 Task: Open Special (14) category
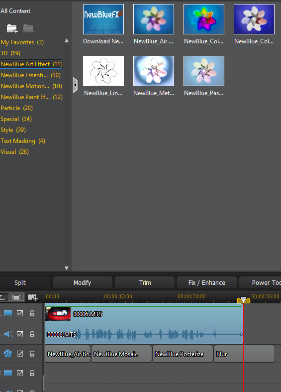(16, 119)
